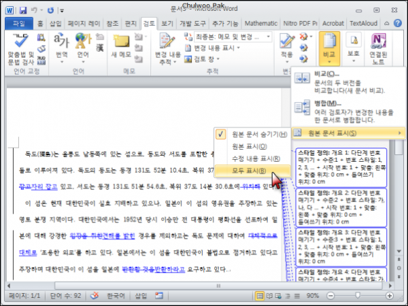Click the Word application icon in title bar
The width and height of the screenshot is (408, 306).
10,10
